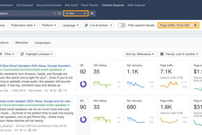Click the DR 90 value
This screenshot has height=135, width=202.
tap(83, 107)
